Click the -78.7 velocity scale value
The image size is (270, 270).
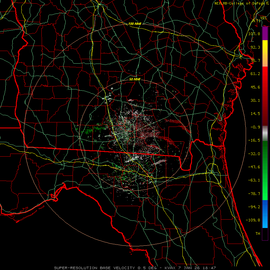click(254, 193)
